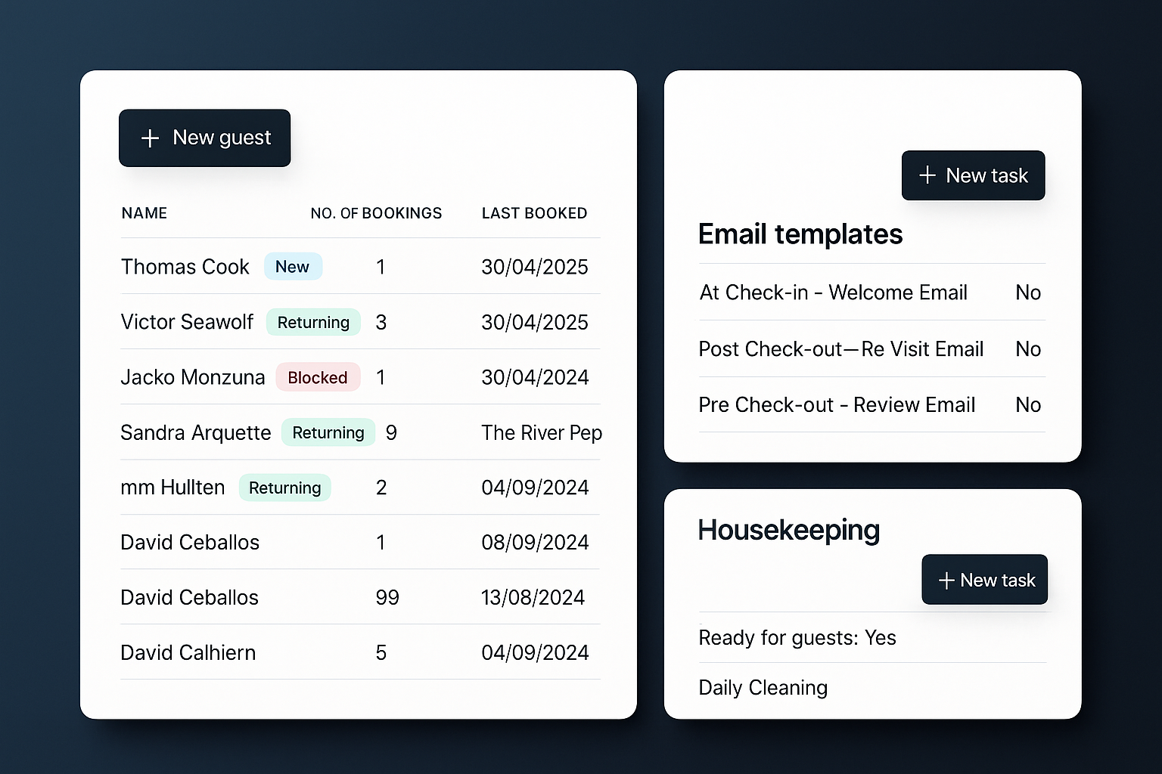Click the New guest button
Image resolution: width=1162 pixels, height=774 pixels.
pyautogui.click(x=204, y=138)
